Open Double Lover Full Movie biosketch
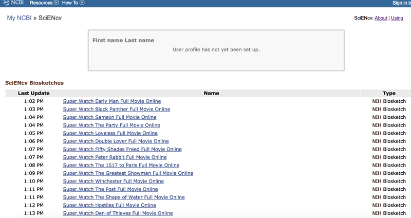This screenshot has width=411, height=218. (116, 141)
